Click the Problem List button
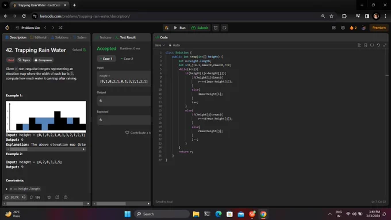391x220 pixels. [28, 28]
